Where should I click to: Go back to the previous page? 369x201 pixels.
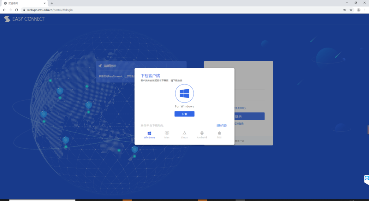coord(4,10)
